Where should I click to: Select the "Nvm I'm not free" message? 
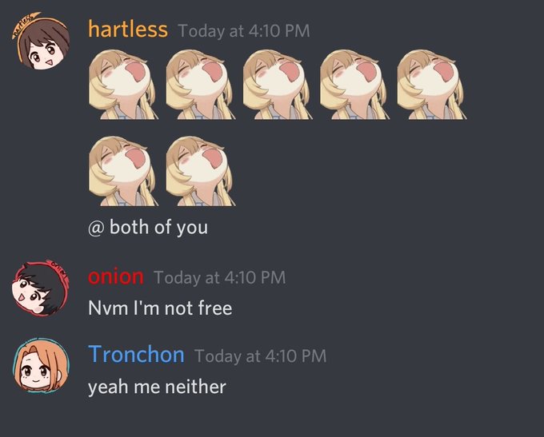(160, 308)
